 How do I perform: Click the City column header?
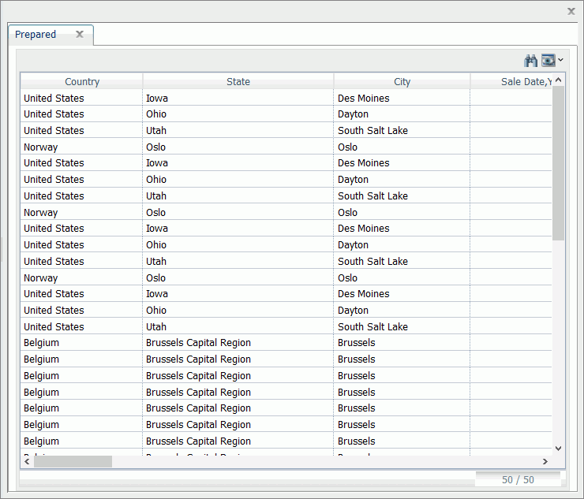(x=402, y=81)
